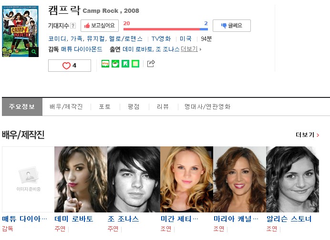The width and height of the screenshot is (330, 240).
Task: Expand 배우/제작진 section with 더보기 arrow
Action: click(308, 134)
